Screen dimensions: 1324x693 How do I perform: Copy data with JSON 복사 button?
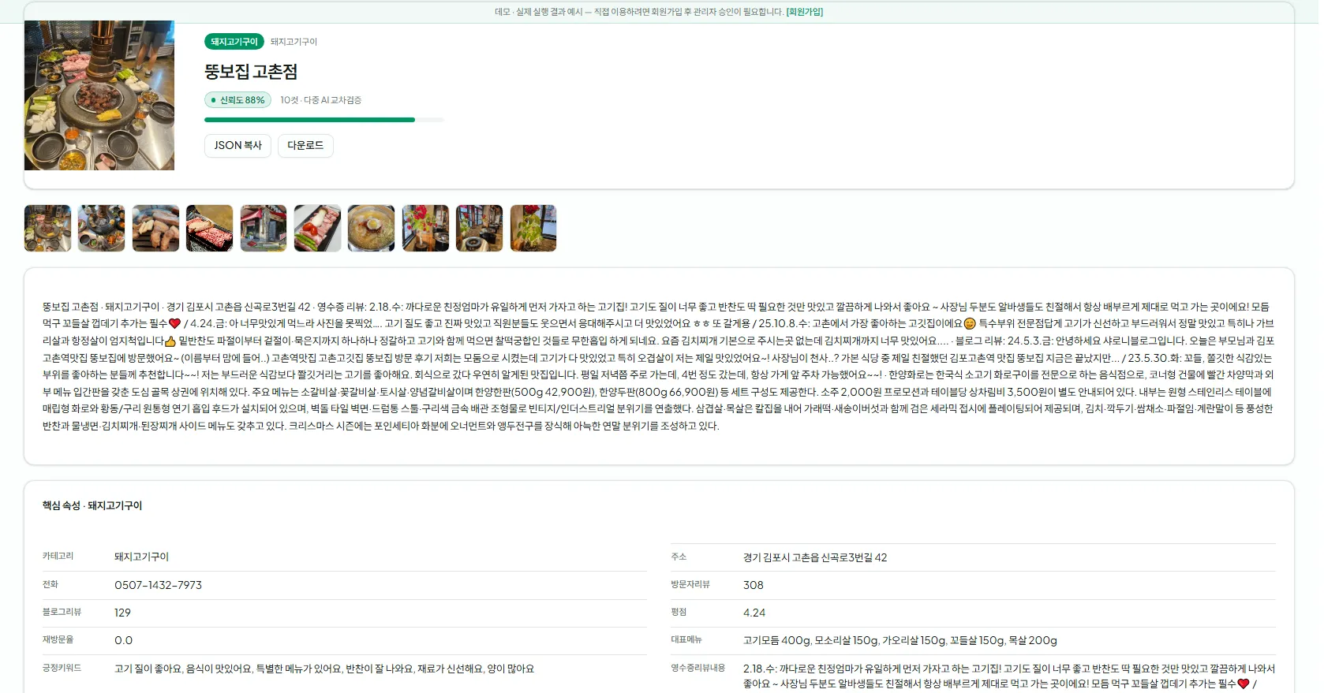pos(237,146)
